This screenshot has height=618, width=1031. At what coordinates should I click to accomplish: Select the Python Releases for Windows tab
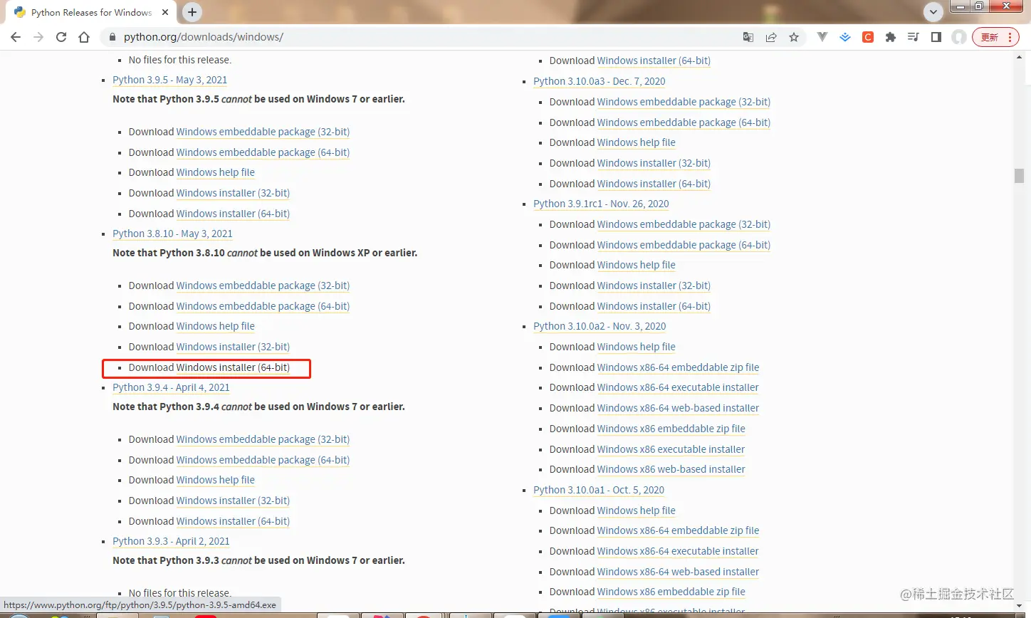pos(91,12)
